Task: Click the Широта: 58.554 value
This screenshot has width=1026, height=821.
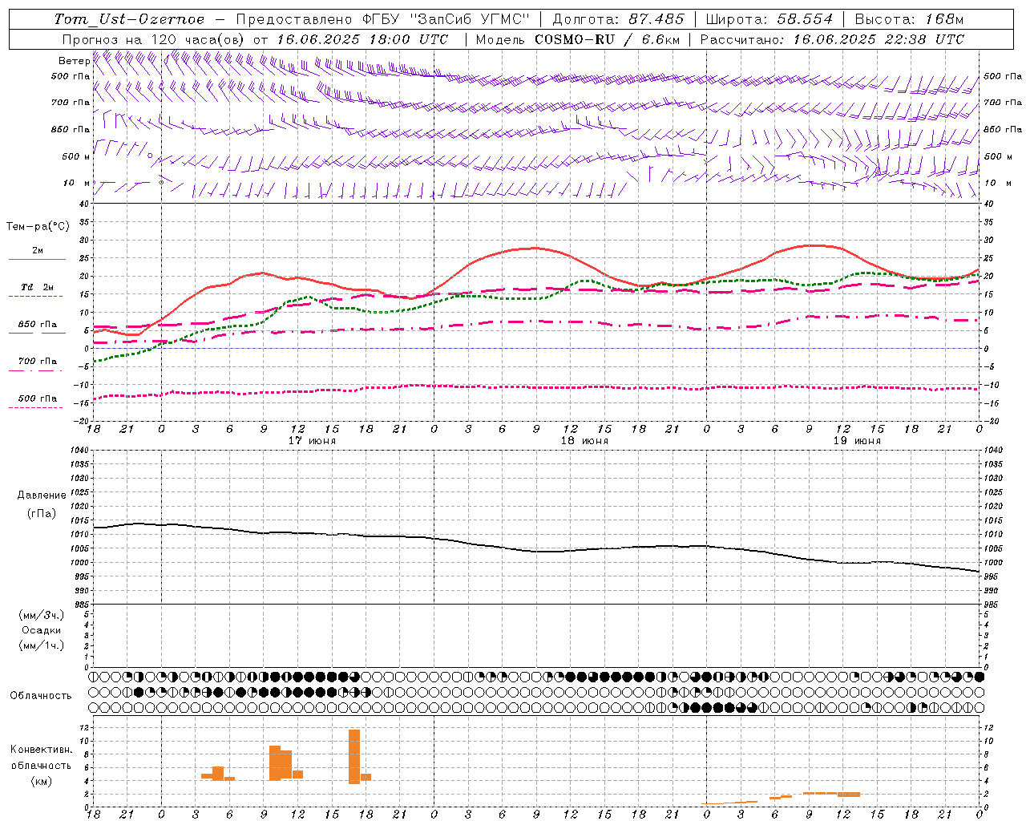Action: coord(769,19)
